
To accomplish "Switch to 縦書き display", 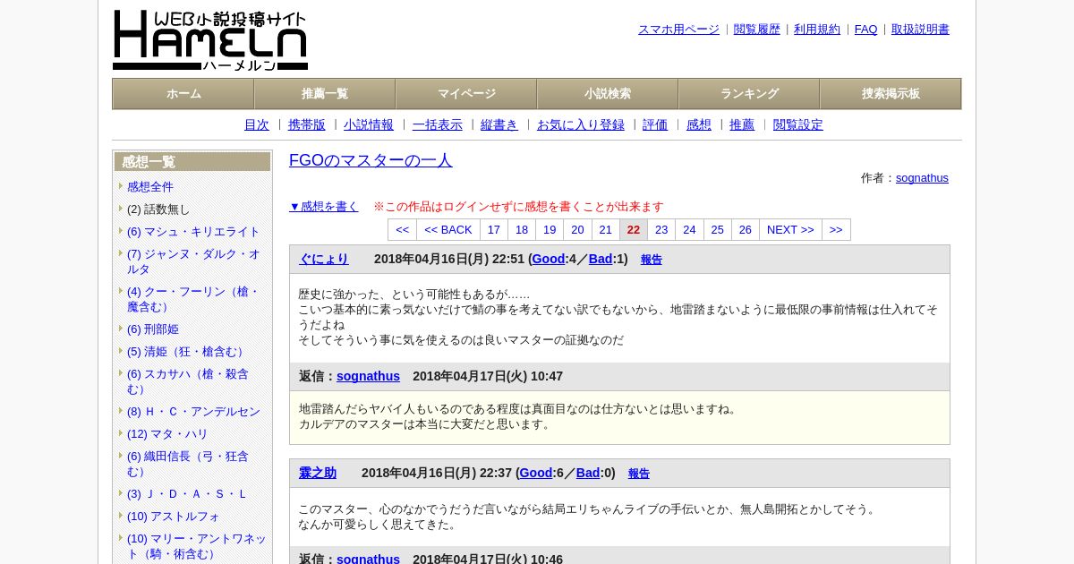I will click(x=499, y=125).
